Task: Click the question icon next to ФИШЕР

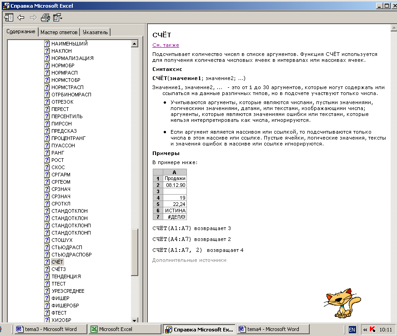Action: click(x=47, y=299)
